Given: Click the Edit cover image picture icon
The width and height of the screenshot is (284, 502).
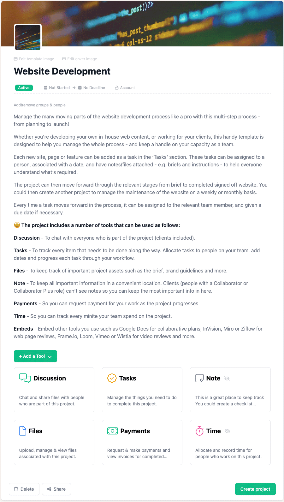Looking at the screenshot, I should tap(64, 59).
